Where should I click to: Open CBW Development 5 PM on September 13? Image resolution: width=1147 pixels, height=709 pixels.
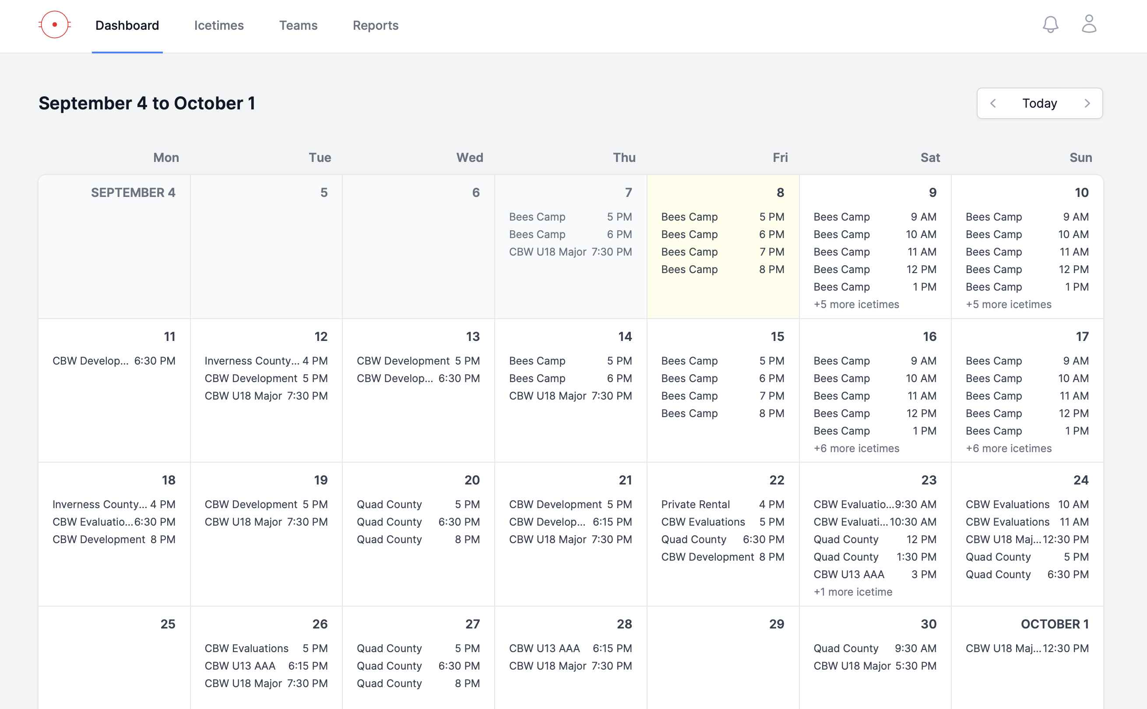[x=418, y=361]
